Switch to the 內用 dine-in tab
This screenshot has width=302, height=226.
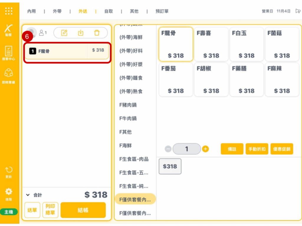(x=32, y=11)
